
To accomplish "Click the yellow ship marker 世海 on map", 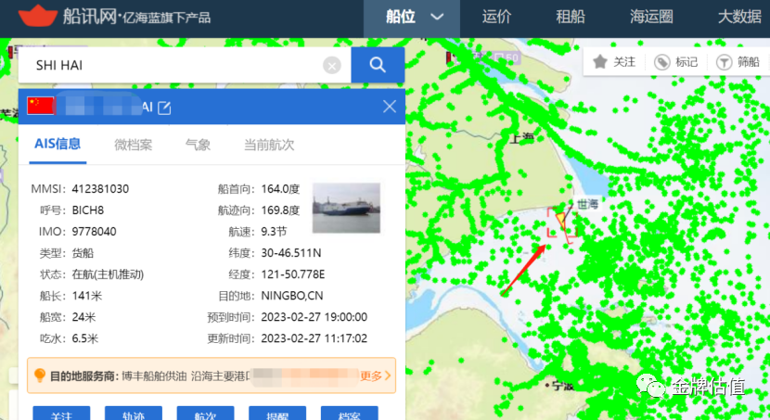I will (x=561, y=220).
